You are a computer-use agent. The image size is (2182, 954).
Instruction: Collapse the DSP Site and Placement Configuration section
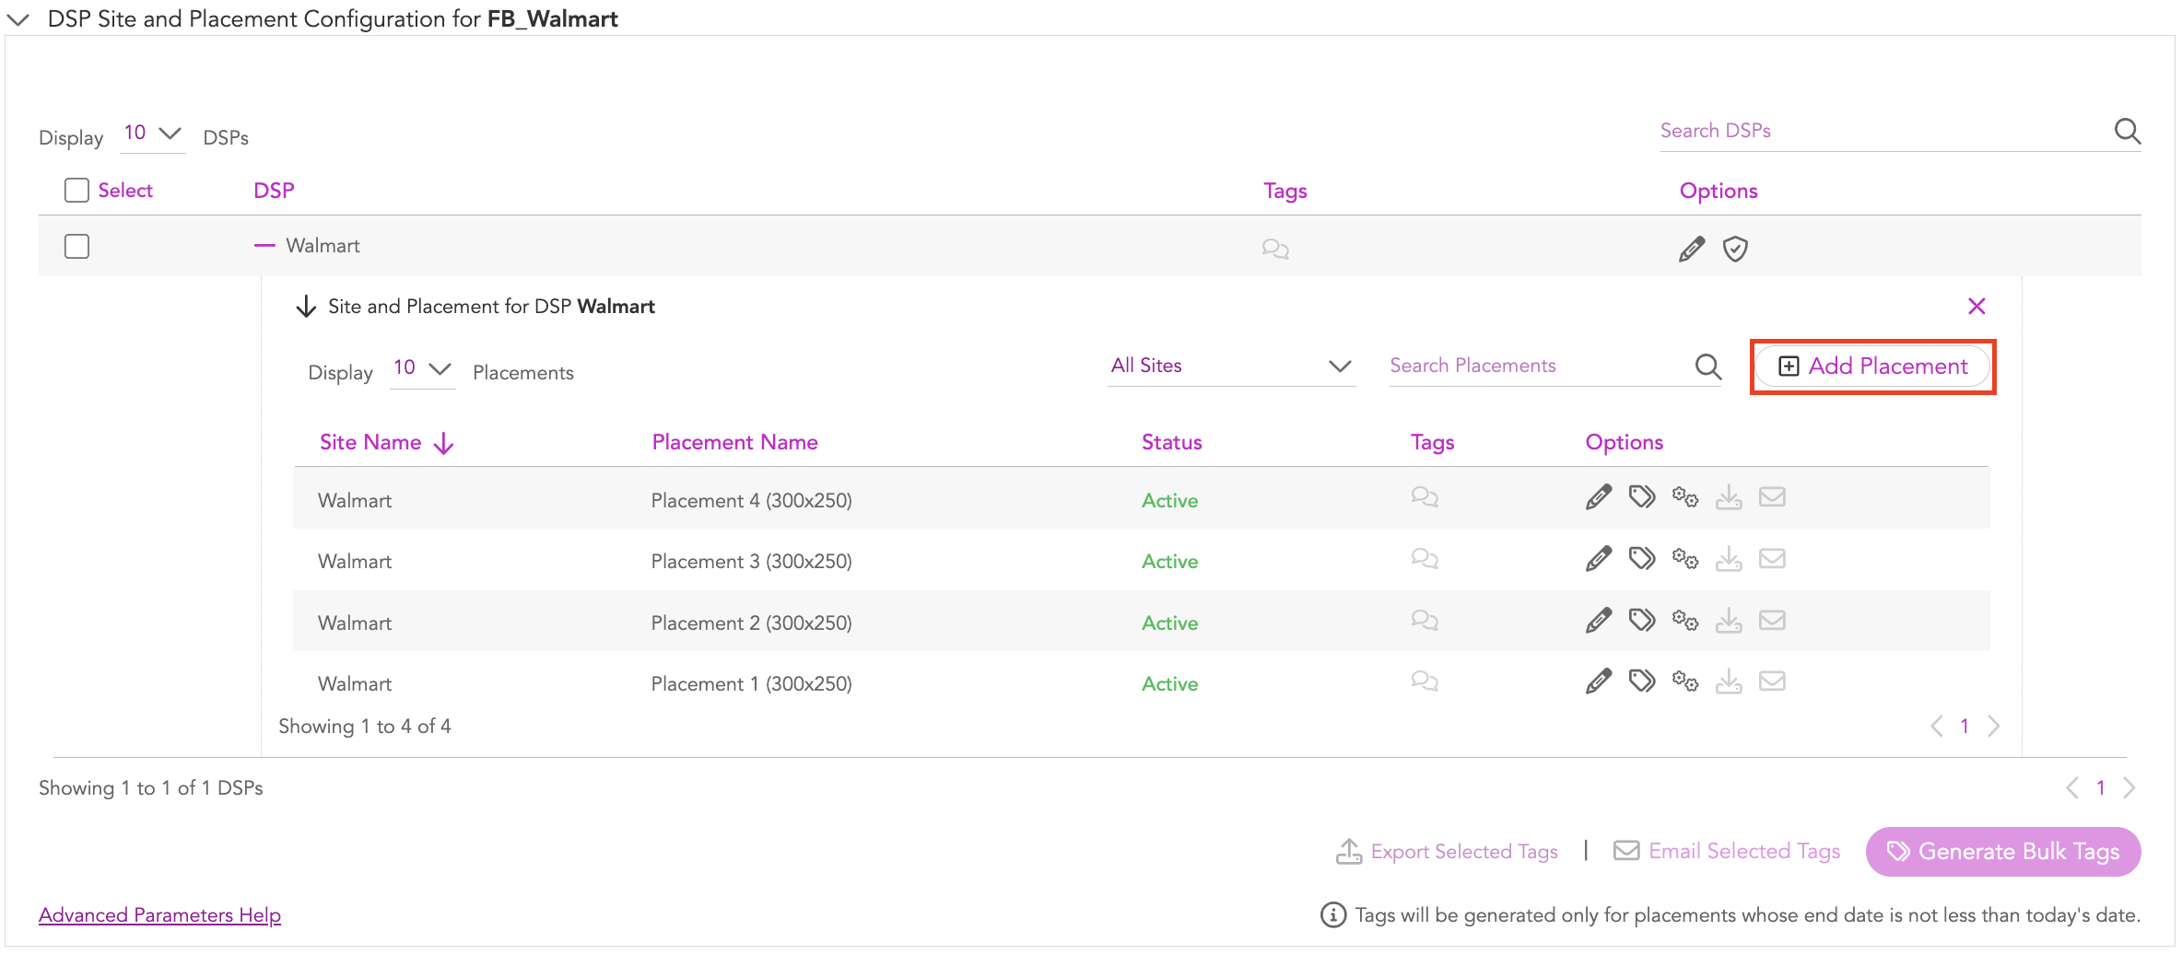(x=18, y=18)
